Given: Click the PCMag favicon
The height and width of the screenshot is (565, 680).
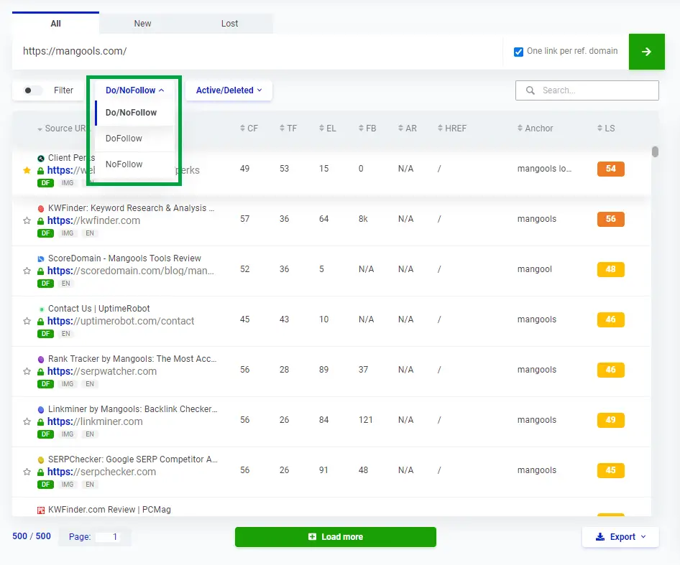Looking at the screenshot, I should (x=41, y=510).
